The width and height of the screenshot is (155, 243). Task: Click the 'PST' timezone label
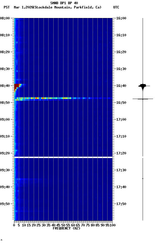(7, 7)
